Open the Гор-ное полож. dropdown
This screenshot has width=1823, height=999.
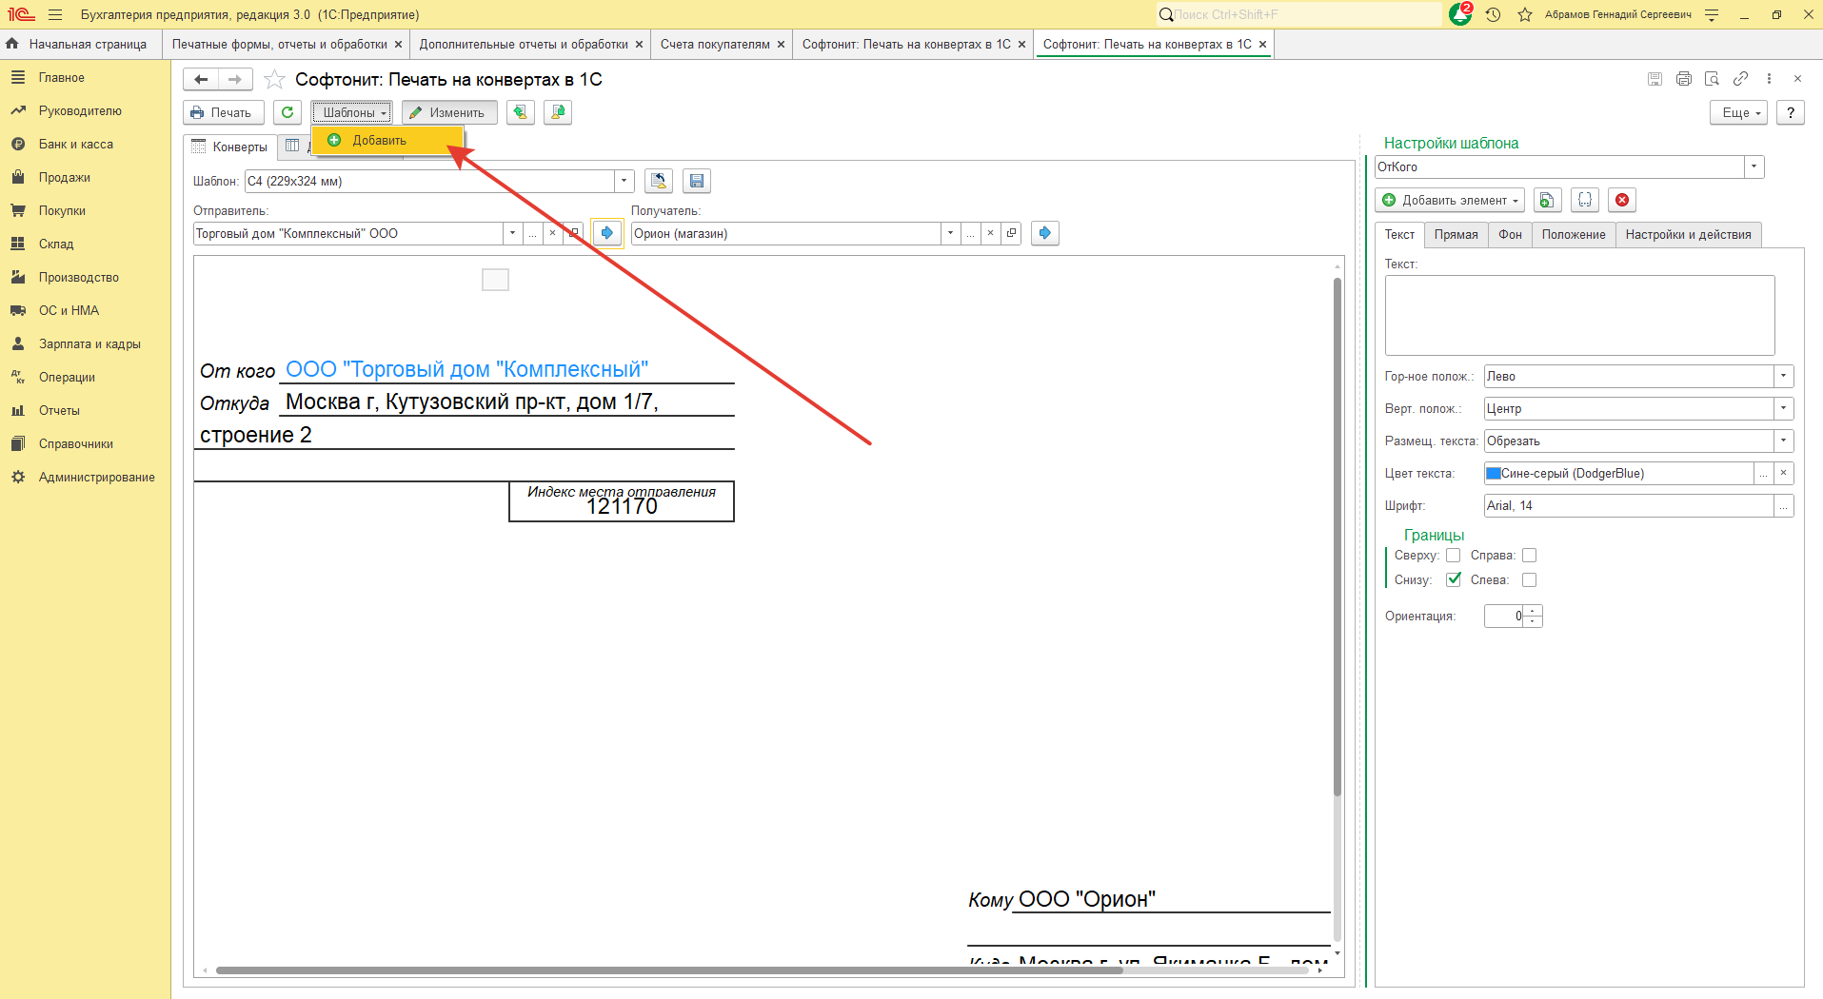click(1783, 377)
